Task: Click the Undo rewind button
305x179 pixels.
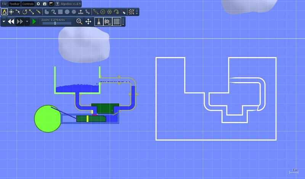Action: 11,22
